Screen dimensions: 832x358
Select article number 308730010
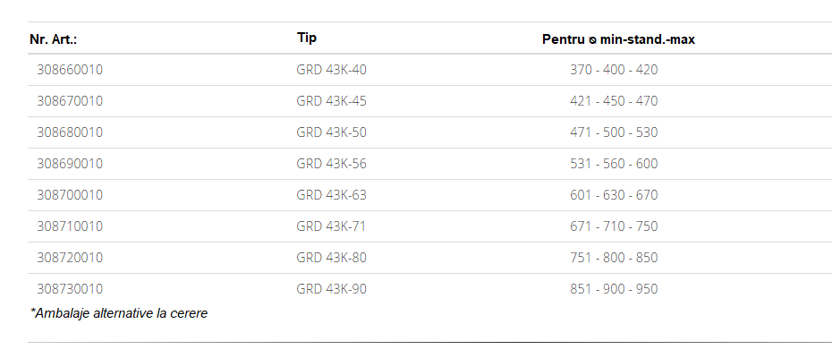(70, 289)
